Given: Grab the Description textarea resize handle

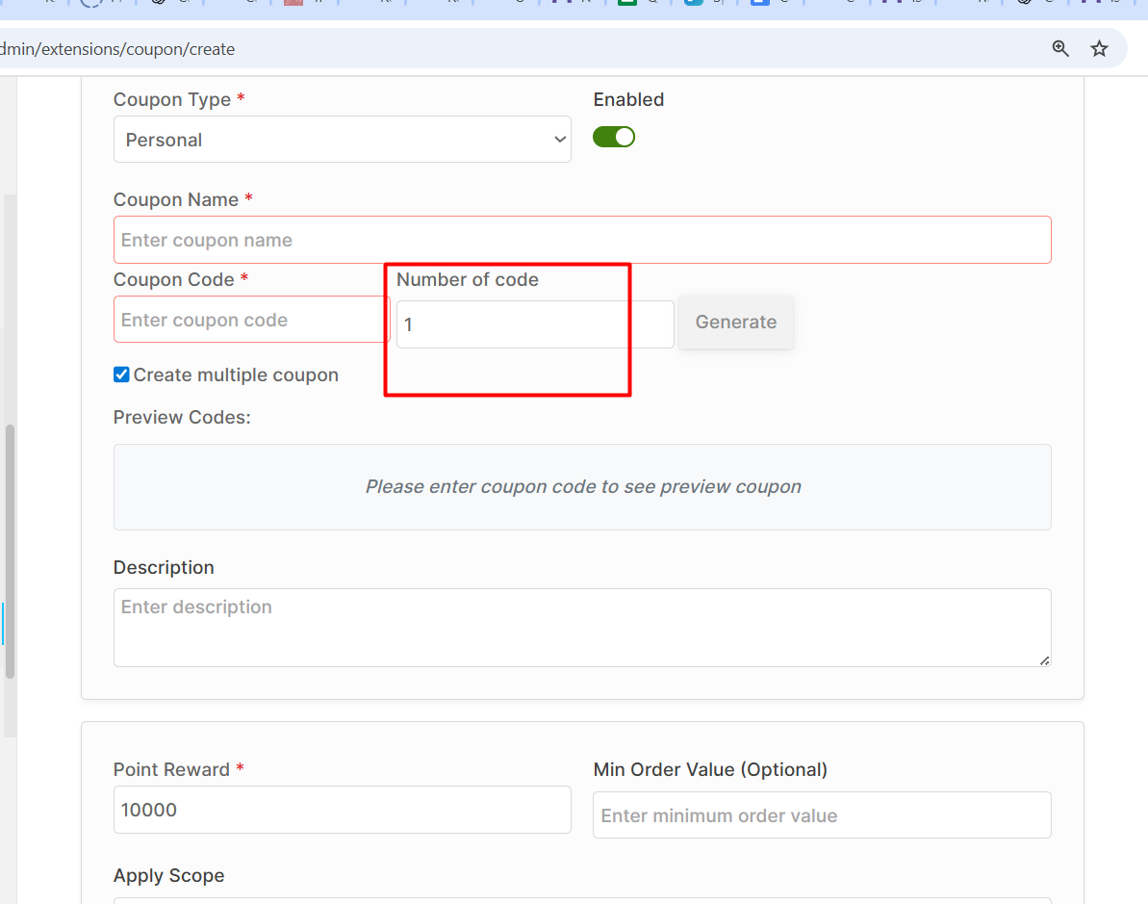Looking at the screenshot, I should click(1044, 660).
